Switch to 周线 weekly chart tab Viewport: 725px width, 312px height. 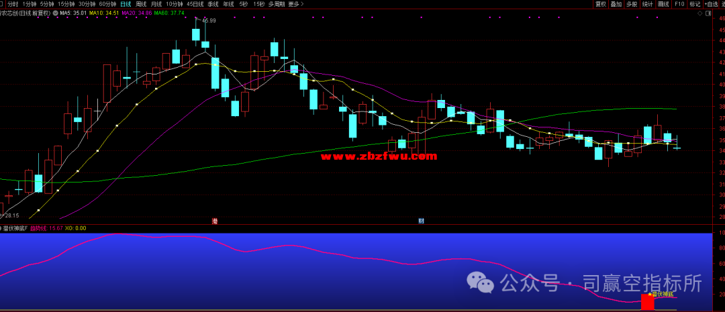point(141,4)
